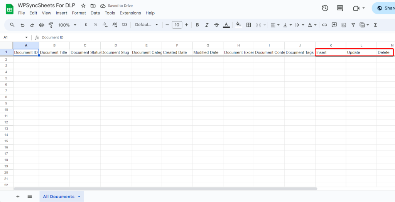Open the Default font dropdown
The width and height of the screenshot is (395, 202).
[x=147, y=25]
